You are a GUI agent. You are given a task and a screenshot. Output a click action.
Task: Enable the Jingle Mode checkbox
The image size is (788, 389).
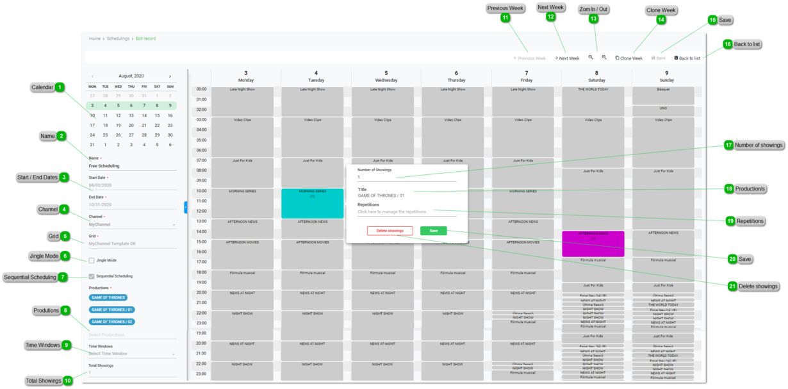tap(92, 261)
